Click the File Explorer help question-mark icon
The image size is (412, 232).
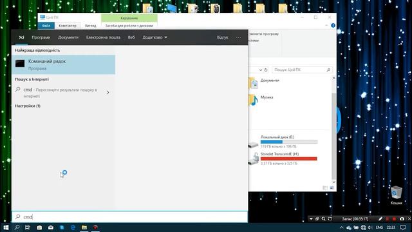[x=333, y=26]
